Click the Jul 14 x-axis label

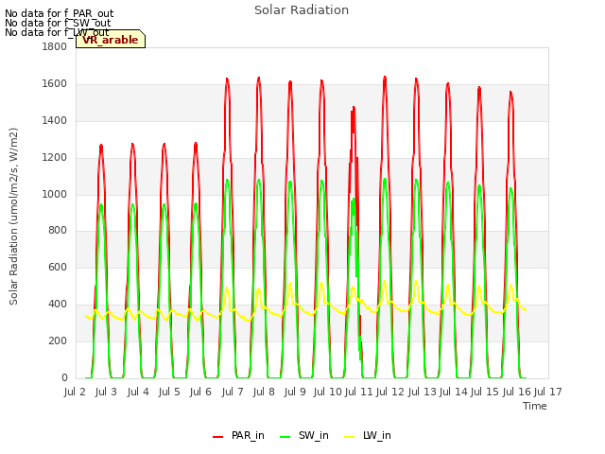click(454, 392)
